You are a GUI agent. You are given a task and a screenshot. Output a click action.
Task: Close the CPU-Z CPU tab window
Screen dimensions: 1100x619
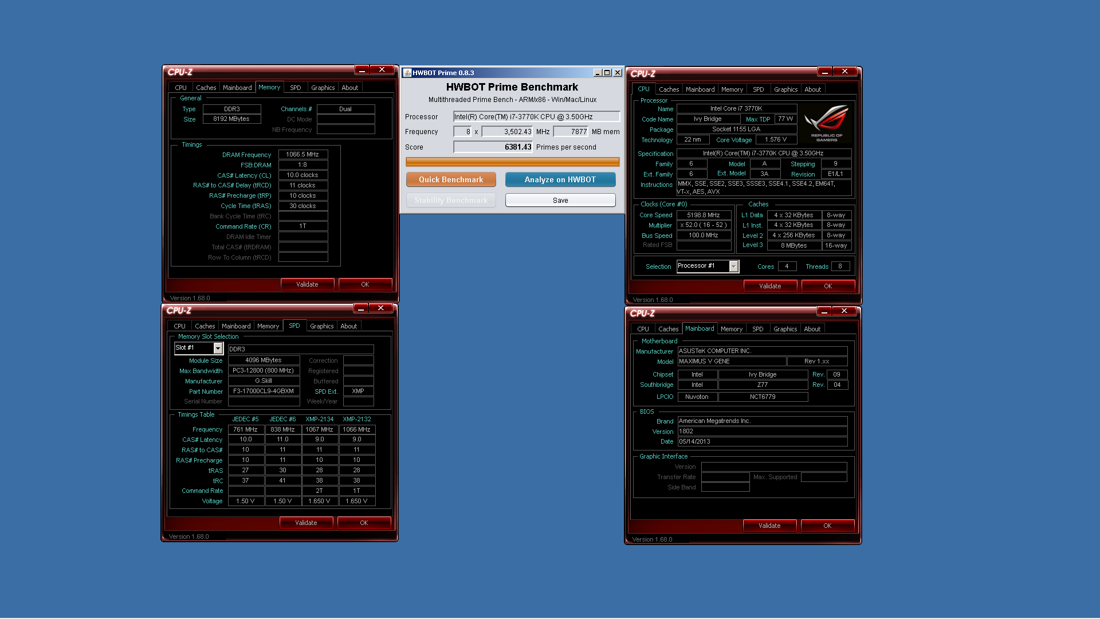coord(844,72)
